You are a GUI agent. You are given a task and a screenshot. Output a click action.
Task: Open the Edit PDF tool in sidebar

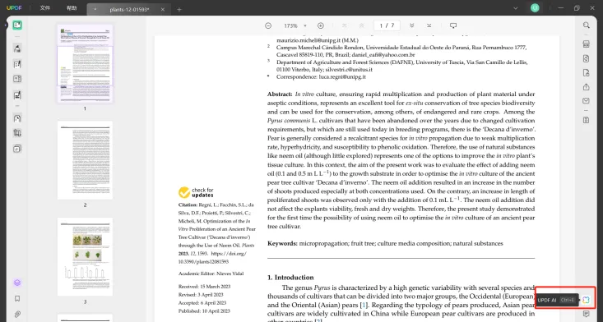pos(17,64)
